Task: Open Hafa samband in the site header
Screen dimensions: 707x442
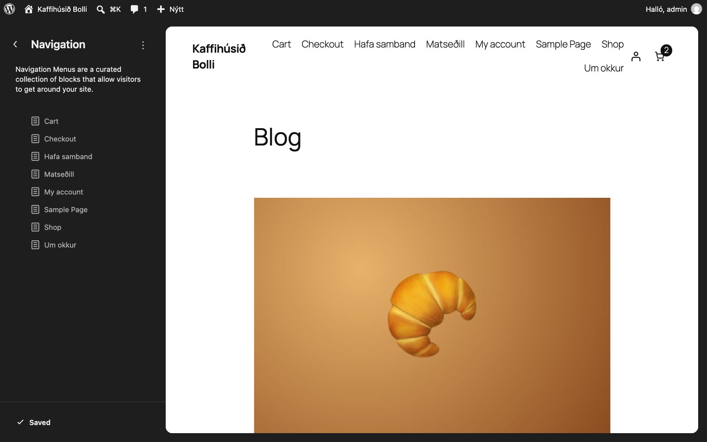Action: 384,44
